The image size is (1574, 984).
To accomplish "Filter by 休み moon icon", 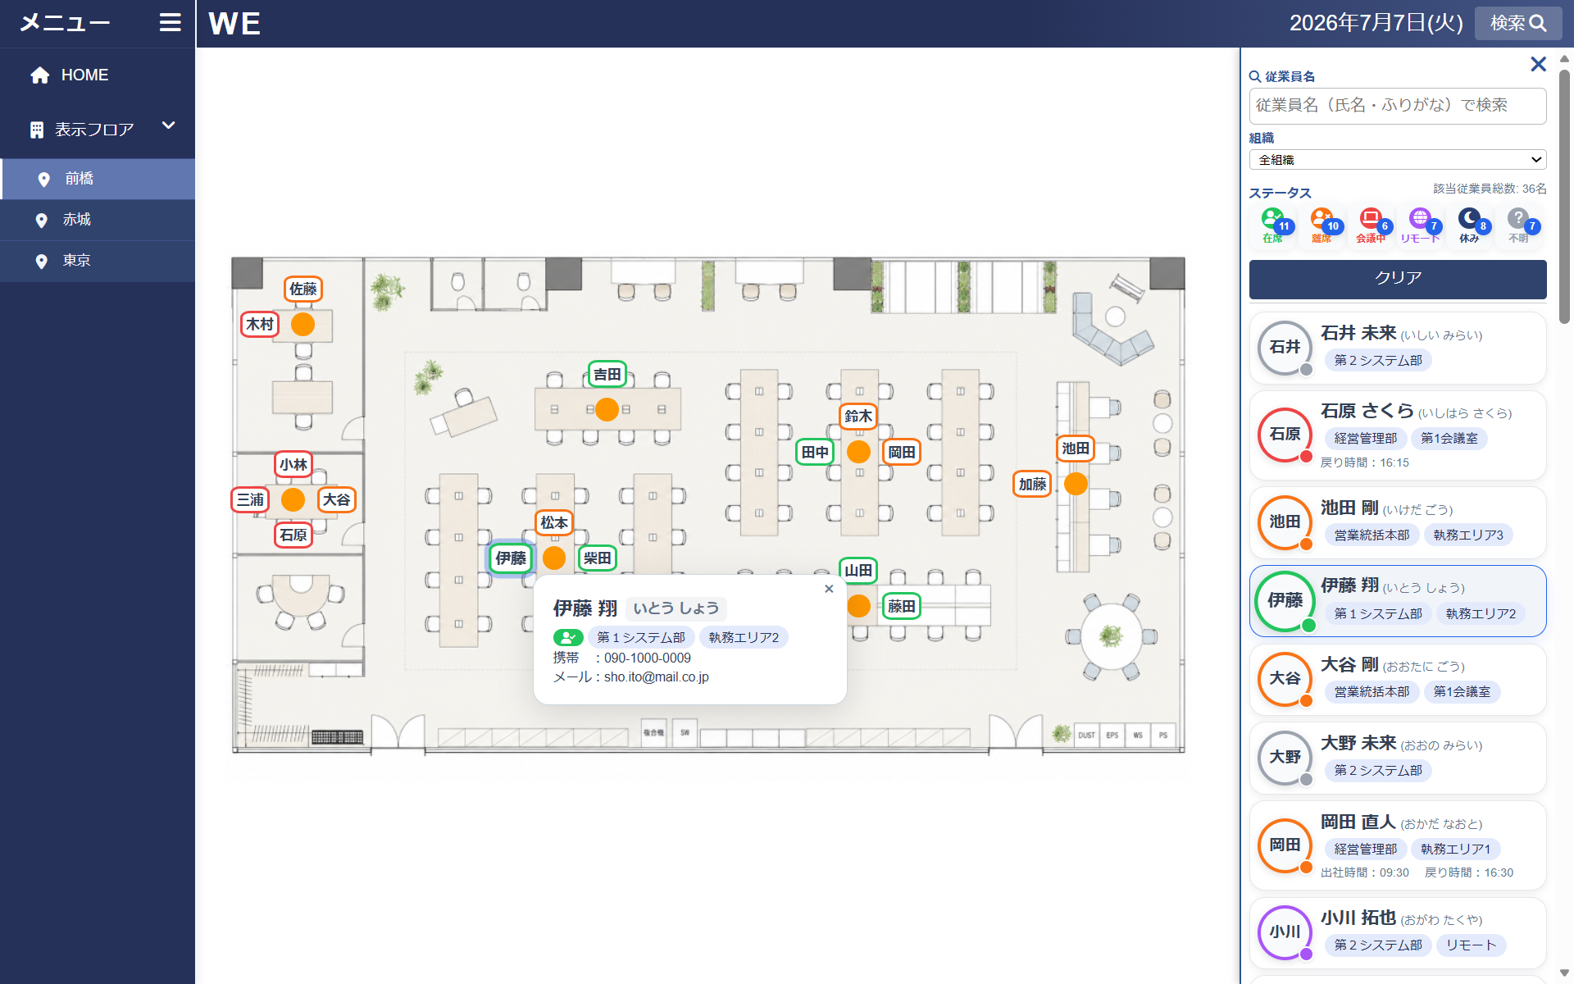I will tap(1469, 225).
